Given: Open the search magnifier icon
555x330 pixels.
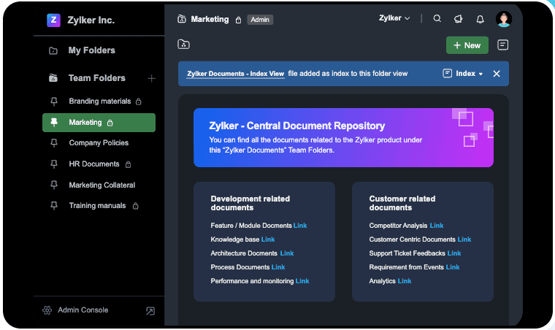Looking at the screenshot, I should 437,18.
